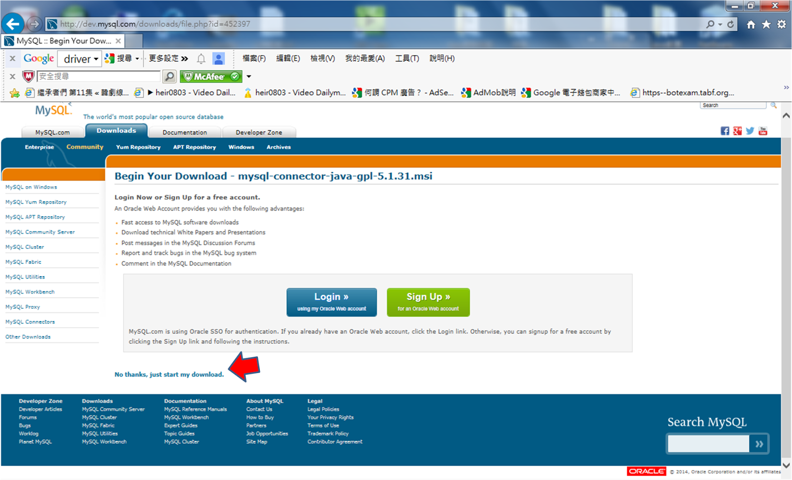
Task: Click the Google toolbar profile icon
Action: point(218,58)
